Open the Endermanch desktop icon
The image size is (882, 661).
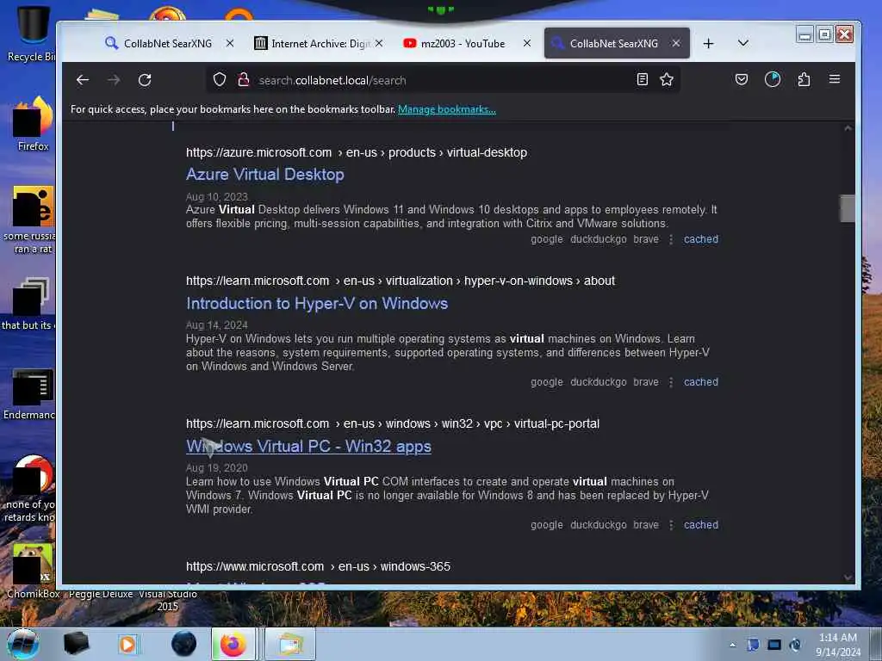pyautogui.click(x=31, y=393)
